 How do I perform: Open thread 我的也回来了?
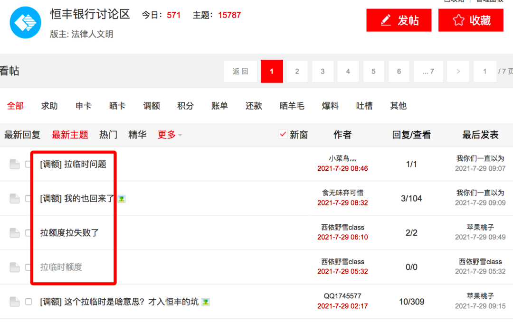[x=89, y=199]
